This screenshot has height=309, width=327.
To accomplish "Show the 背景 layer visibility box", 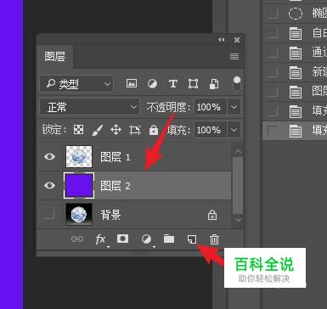I will [49, 214].
